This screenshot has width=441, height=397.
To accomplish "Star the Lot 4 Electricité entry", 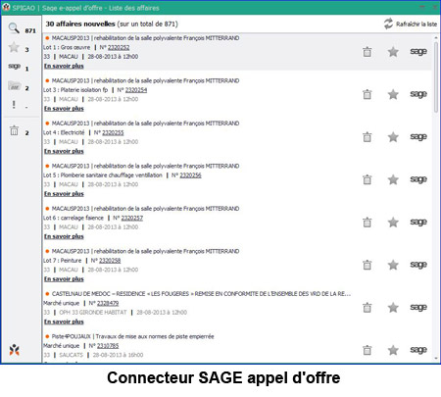I will pos(393,137).
